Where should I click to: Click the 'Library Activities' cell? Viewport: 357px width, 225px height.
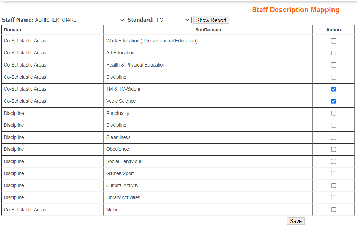coord(208,197)
